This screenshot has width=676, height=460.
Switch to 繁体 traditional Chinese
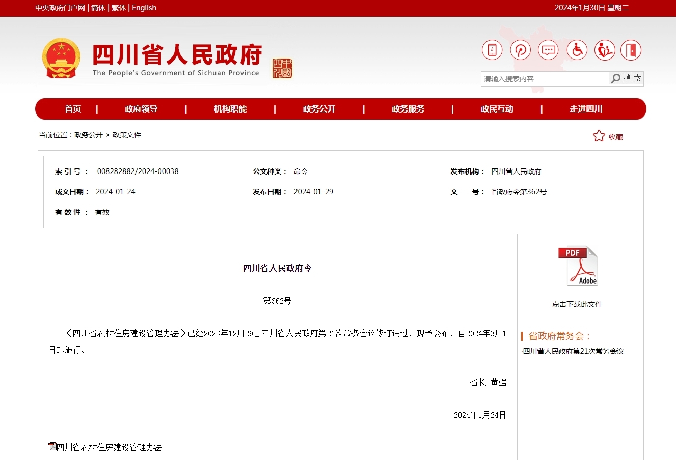119,8
